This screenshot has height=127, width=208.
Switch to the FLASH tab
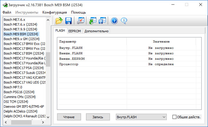click(60, 31)
